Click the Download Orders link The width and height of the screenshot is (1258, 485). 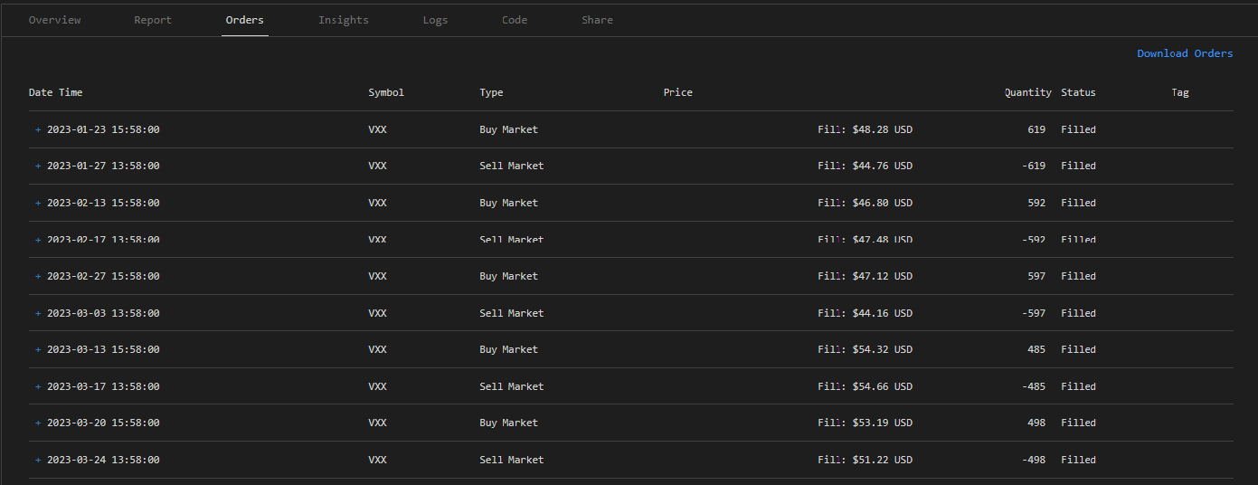1185,53
